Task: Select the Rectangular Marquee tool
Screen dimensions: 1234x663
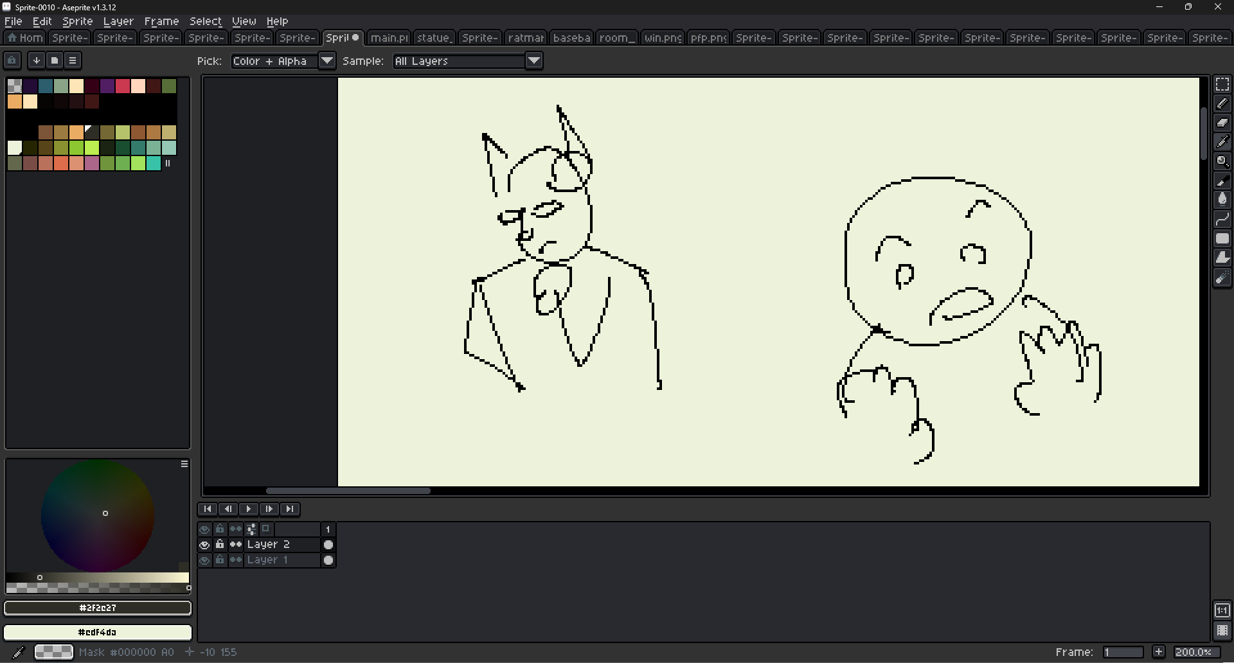Action: tap(1222, 84)
